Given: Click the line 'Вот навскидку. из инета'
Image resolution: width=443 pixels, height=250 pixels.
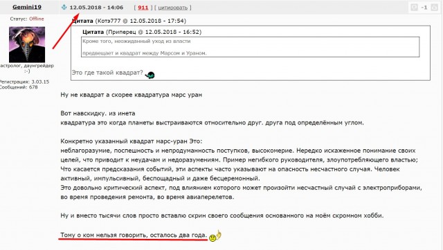Looking at the screenshot, I should (98, 113).
